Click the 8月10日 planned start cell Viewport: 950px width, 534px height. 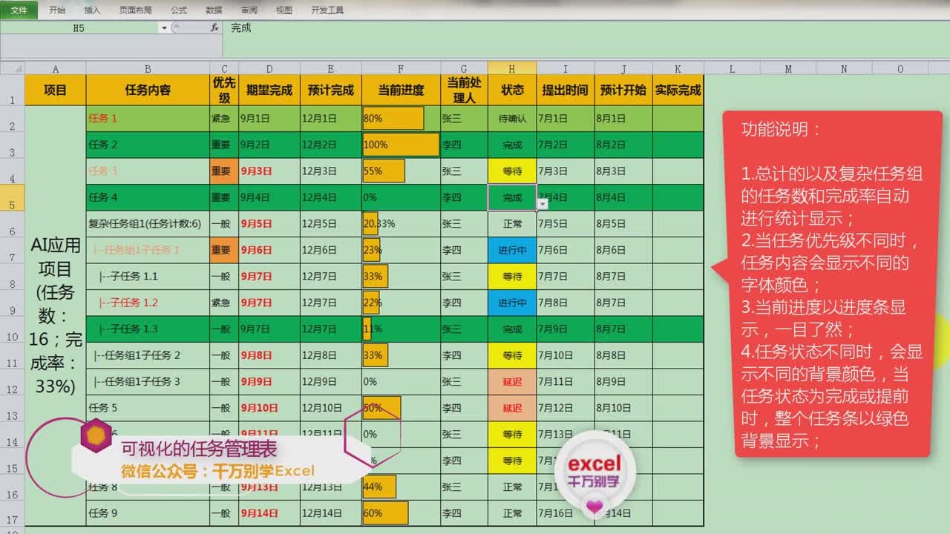click(x=623, y=408)
